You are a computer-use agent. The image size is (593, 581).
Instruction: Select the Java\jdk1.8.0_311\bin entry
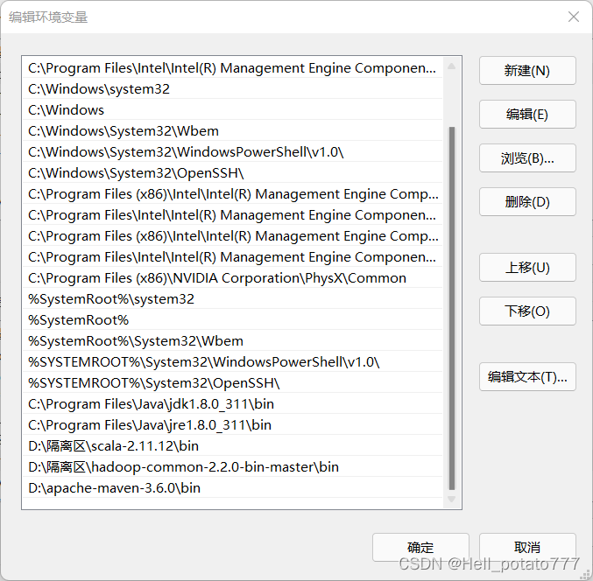pos(232,404)
